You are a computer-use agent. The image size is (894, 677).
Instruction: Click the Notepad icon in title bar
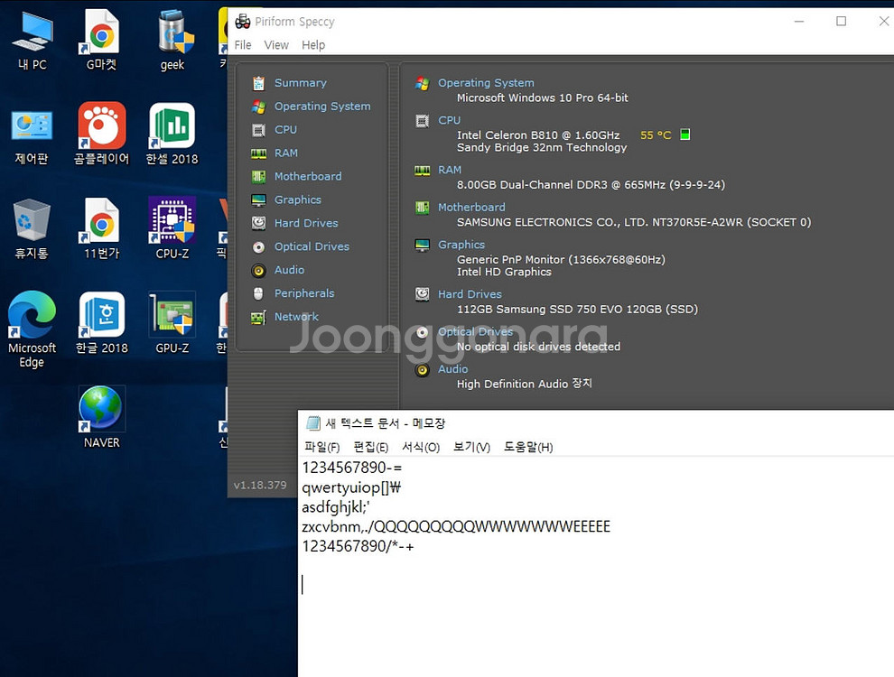(x=313, y=422)
